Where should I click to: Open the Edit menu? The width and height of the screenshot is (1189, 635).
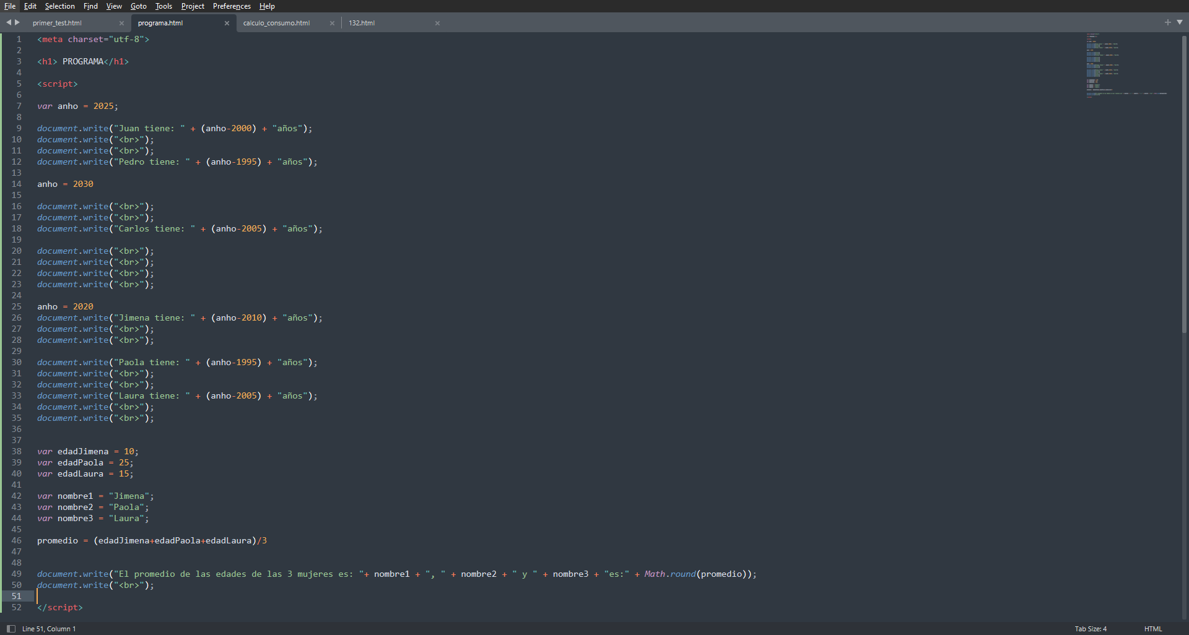point(30,6)
